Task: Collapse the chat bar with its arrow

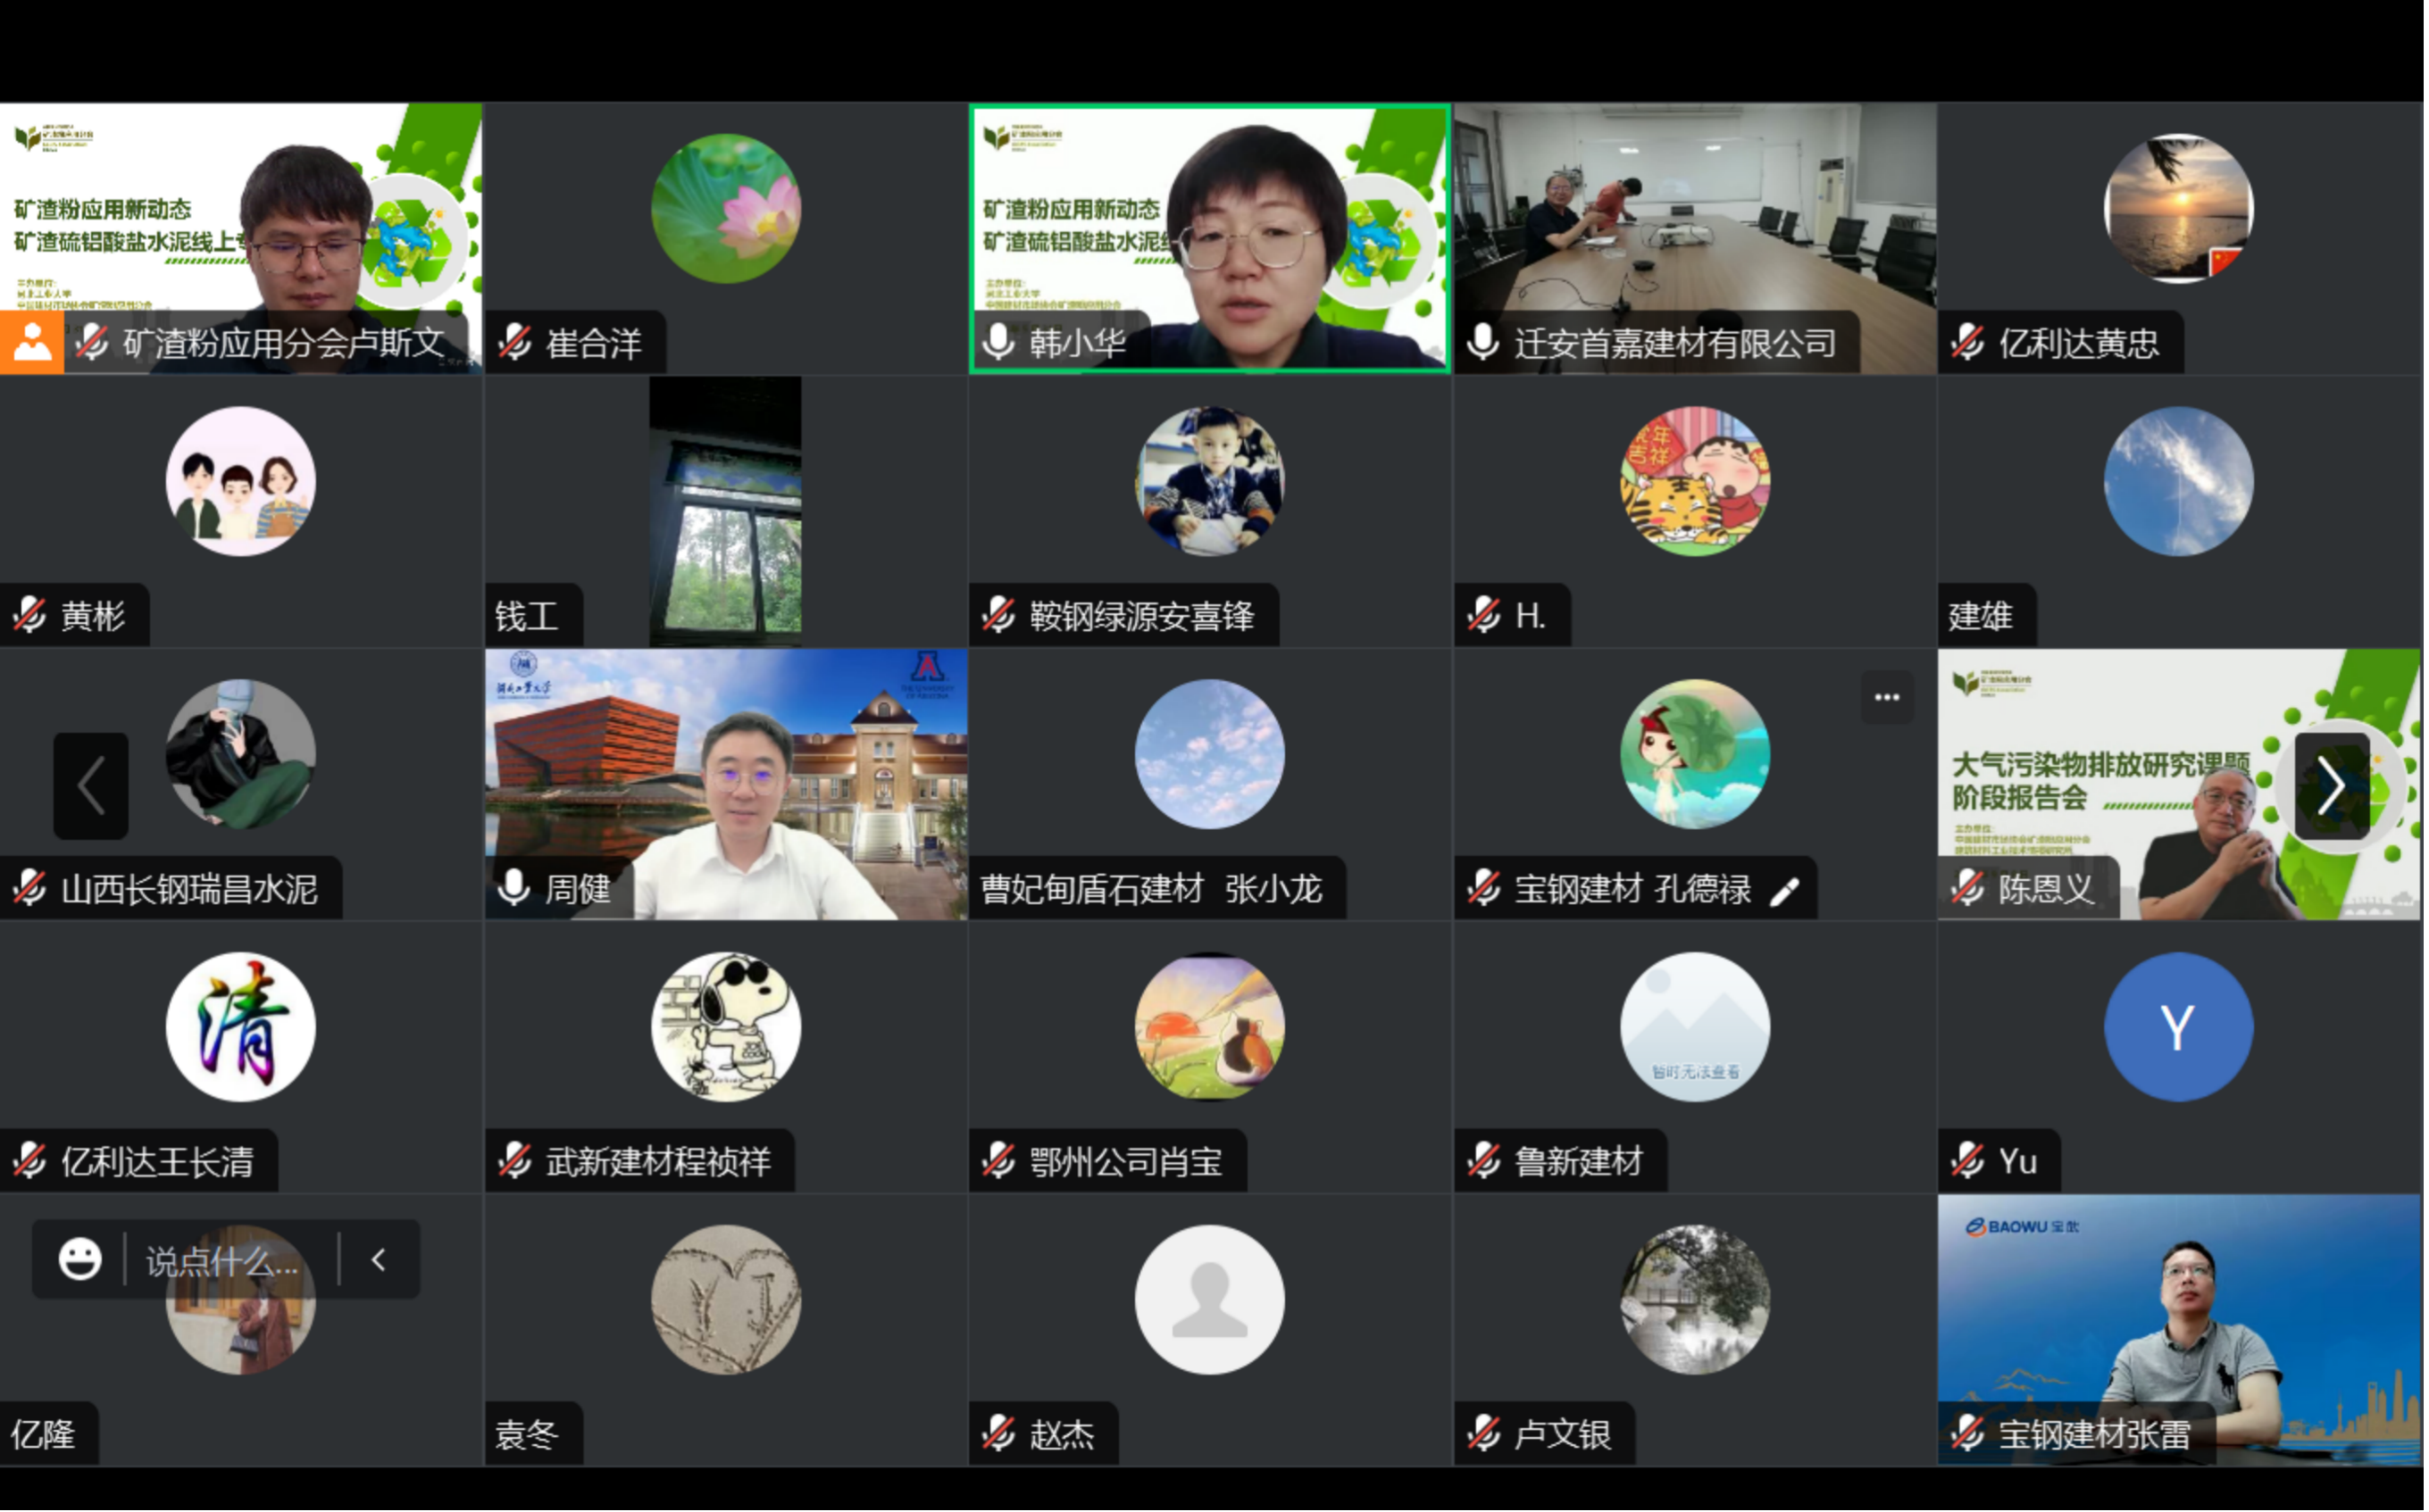Action: (x=380, y=1260)
